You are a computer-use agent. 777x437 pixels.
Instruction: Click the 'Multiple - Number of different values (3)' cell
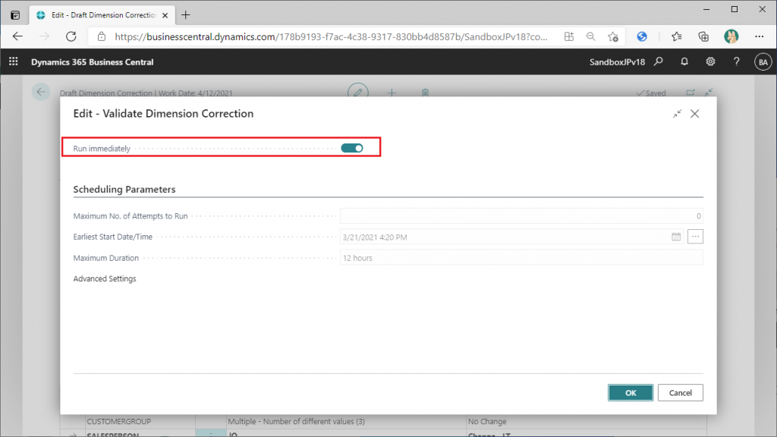(x=346, y=421)
